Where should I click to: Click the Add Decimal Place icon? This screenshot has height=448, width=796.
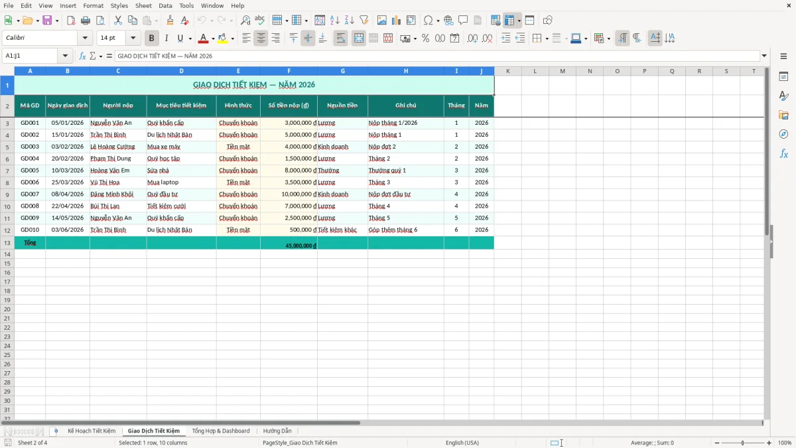(x=472, y=38)
